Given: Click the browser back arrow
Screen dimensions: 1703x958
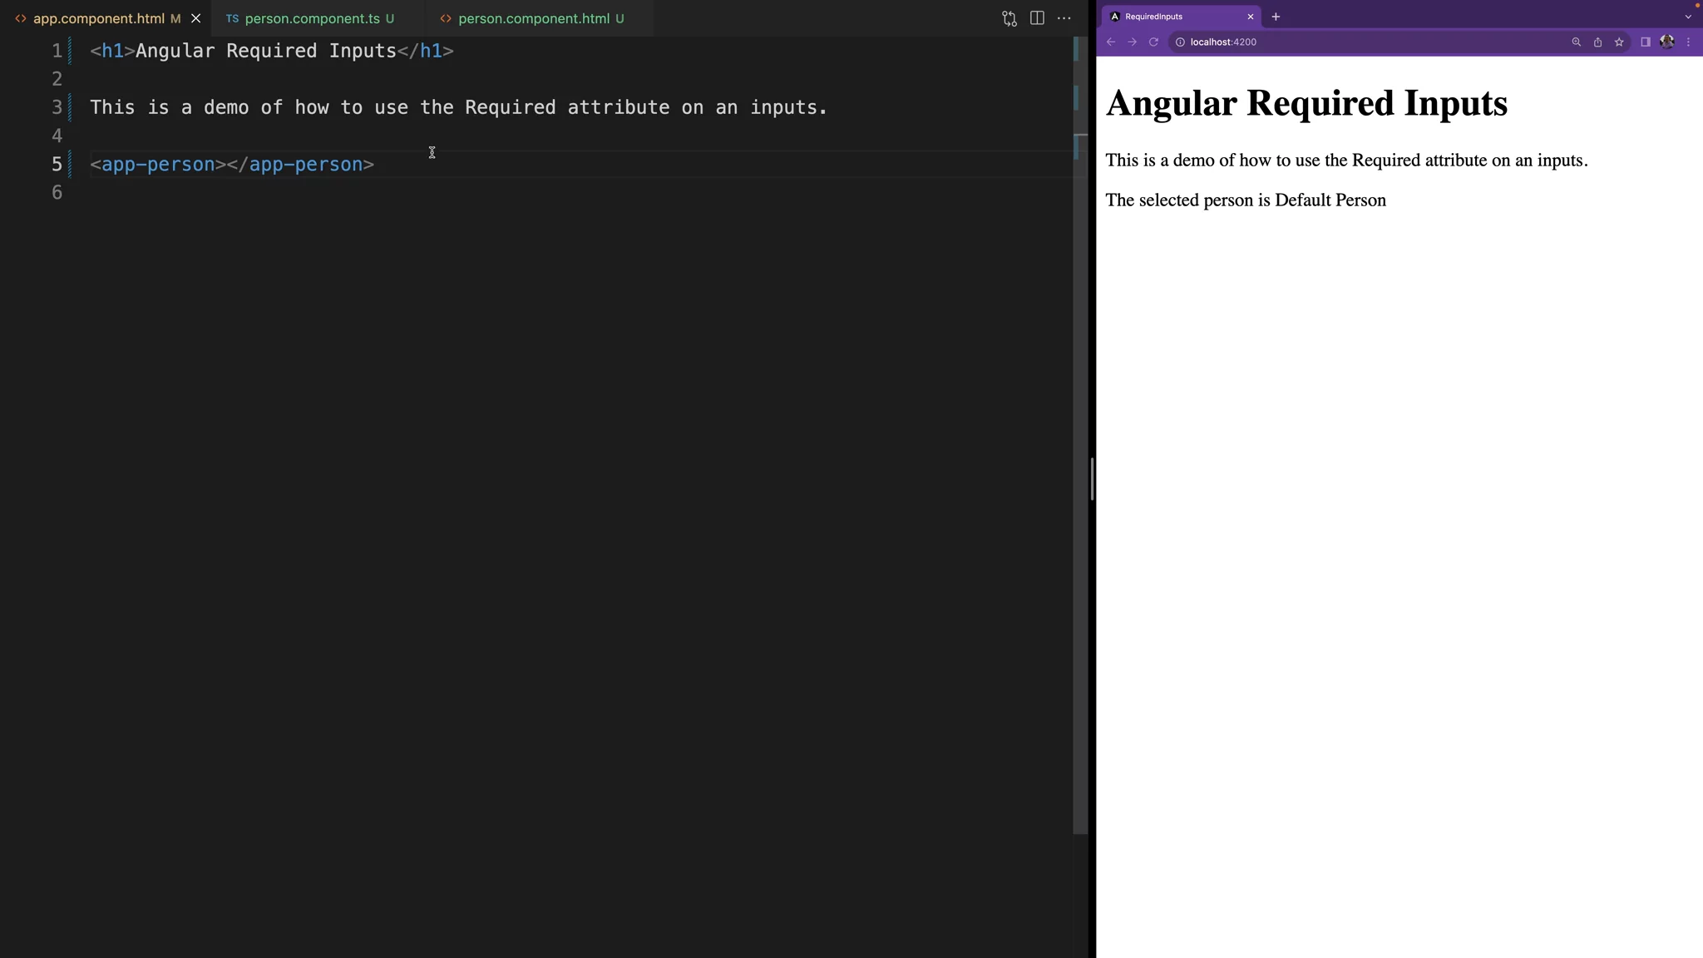Looking at the screenshot, I should click(x=1111, y=42).
